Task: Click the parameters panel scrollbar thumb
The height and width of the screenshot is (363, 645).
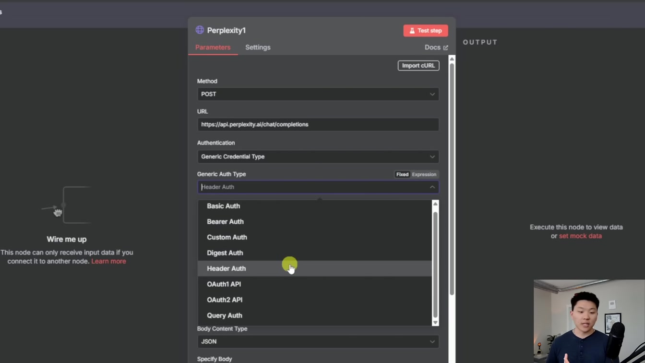Action: 452,179
